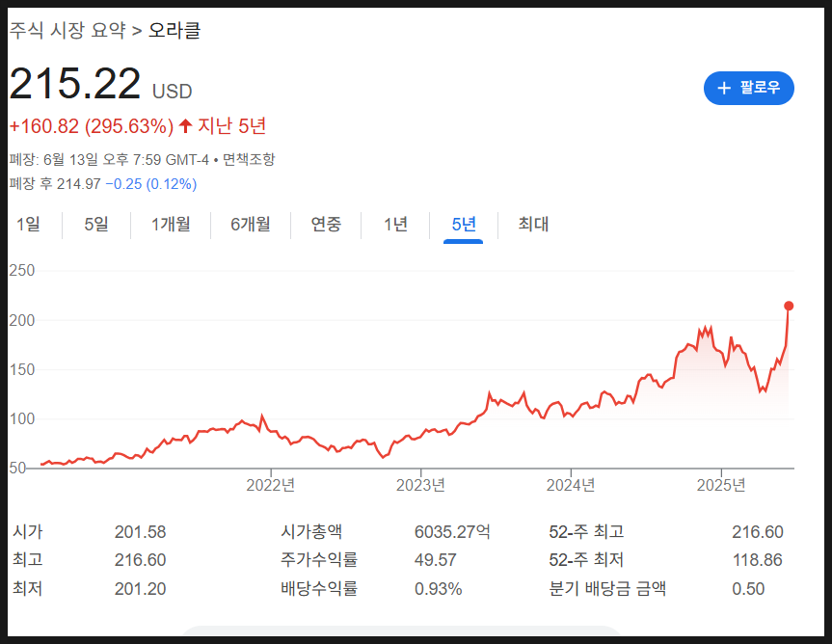
Task: Click the 52-주 최저 value 118.86
Action: [x=758, y=560]
